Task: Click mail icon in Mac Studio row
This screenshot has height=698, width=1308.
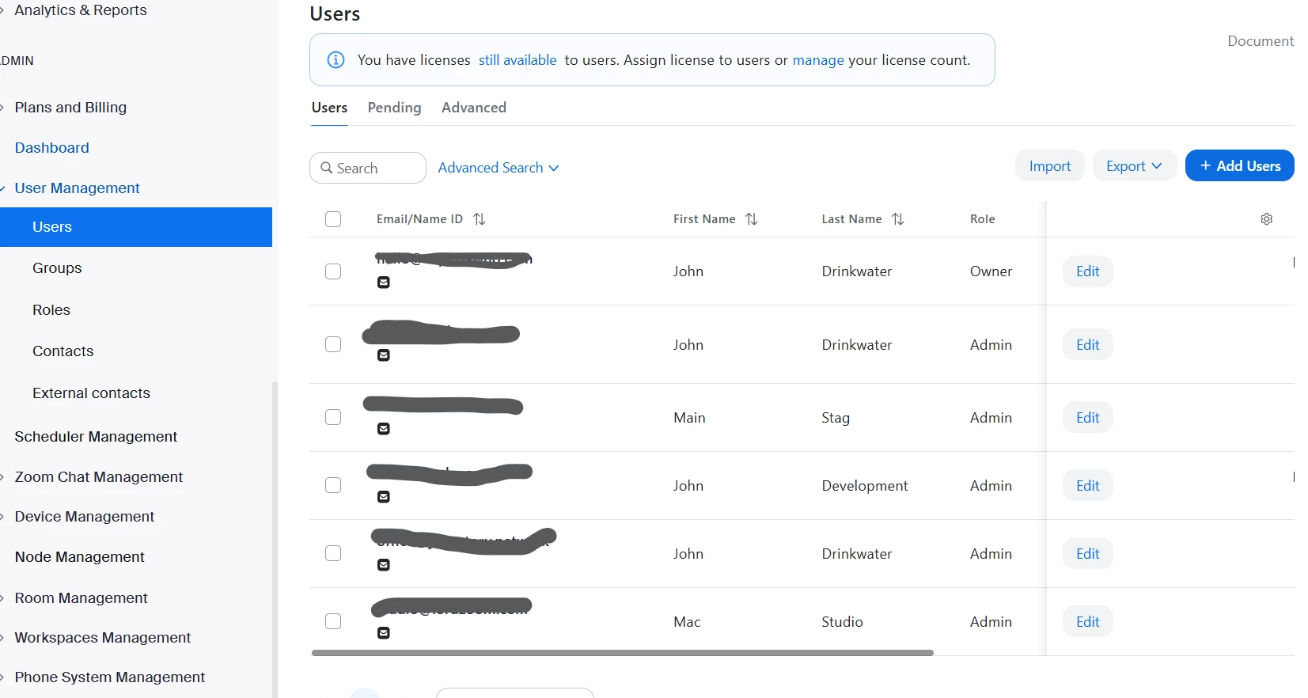Action: coord(384,633)
